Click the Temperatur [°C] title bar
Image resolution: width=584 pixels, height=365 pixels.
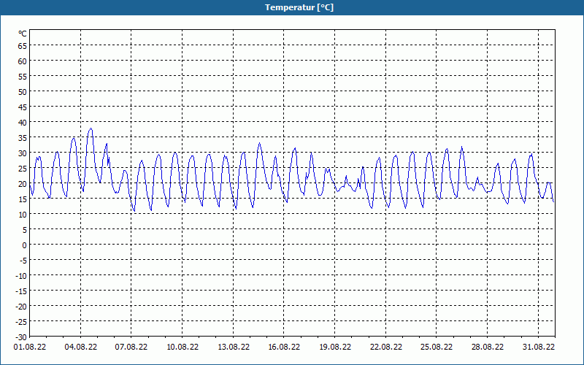(292, 7)
